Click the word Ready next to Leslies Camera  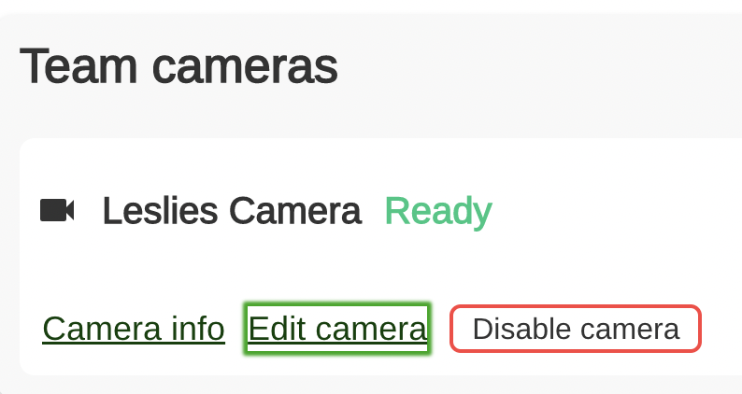click(438, 212)
